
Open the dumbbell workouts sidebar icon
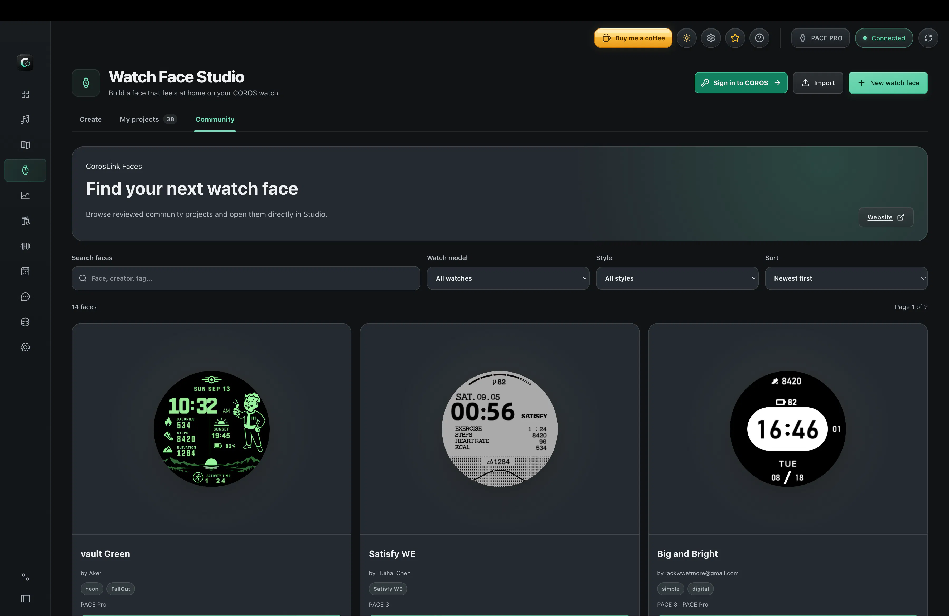click(x=25, y=246)
